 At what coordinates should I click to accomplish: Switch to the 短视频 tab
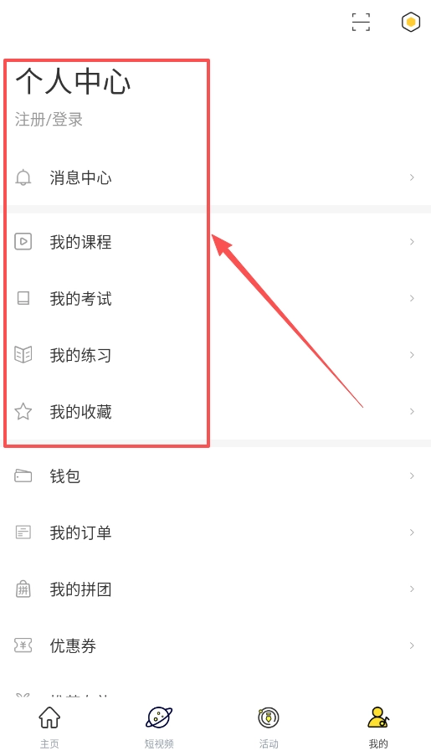(x=159, y=728)
